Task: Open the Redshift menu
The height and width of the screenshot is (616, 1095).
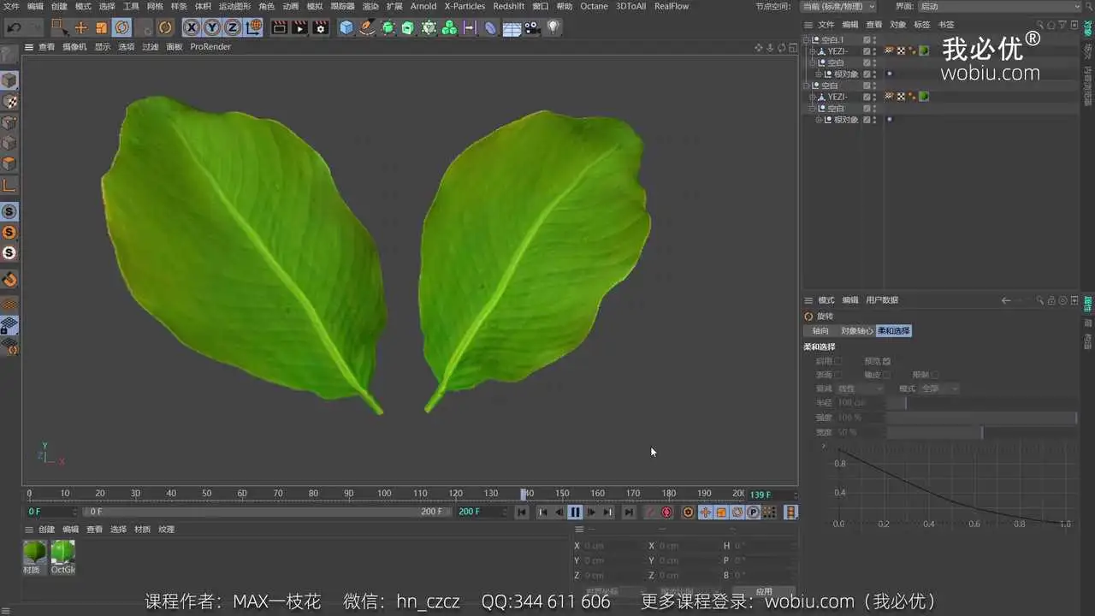Action: tap(509, 6)
